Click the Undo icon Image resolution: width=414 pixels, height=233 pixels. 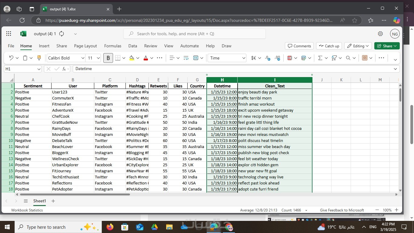tap(11, 58)
